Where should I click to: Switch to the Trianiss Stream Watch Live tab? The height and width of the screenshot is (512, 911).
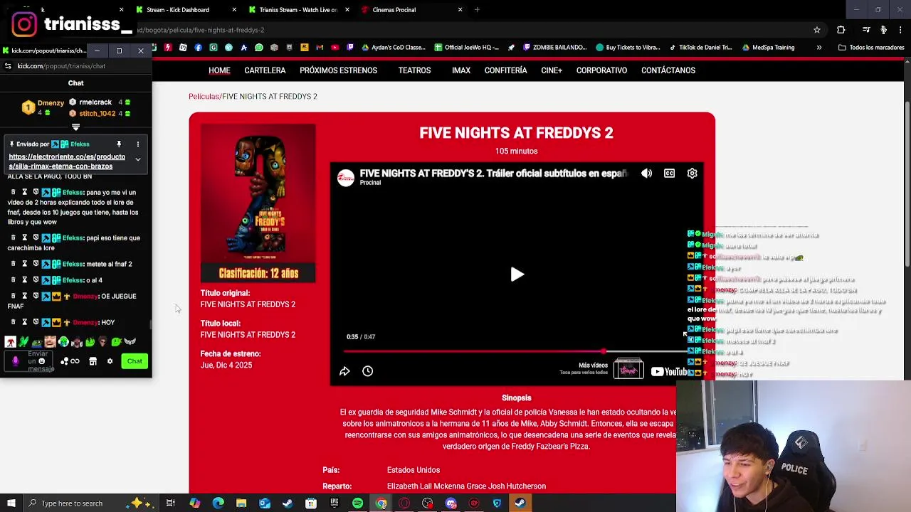[299, 10]
